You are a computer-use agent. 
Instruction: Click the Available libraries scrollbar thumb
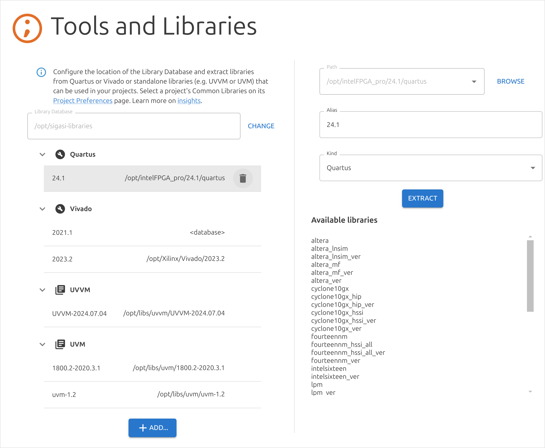pos(530,276)
